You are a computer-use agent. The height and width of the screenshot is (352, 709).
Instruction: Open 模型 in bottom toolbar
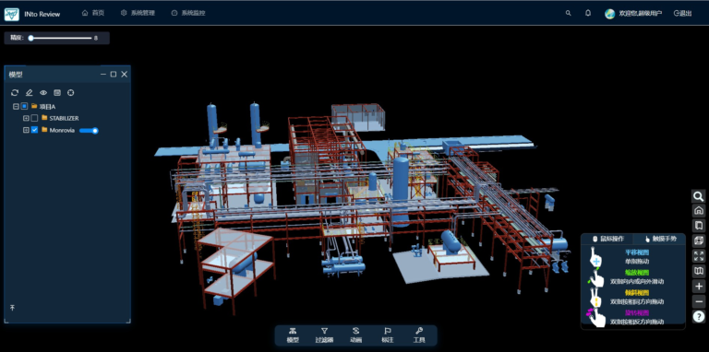(293, 335)
